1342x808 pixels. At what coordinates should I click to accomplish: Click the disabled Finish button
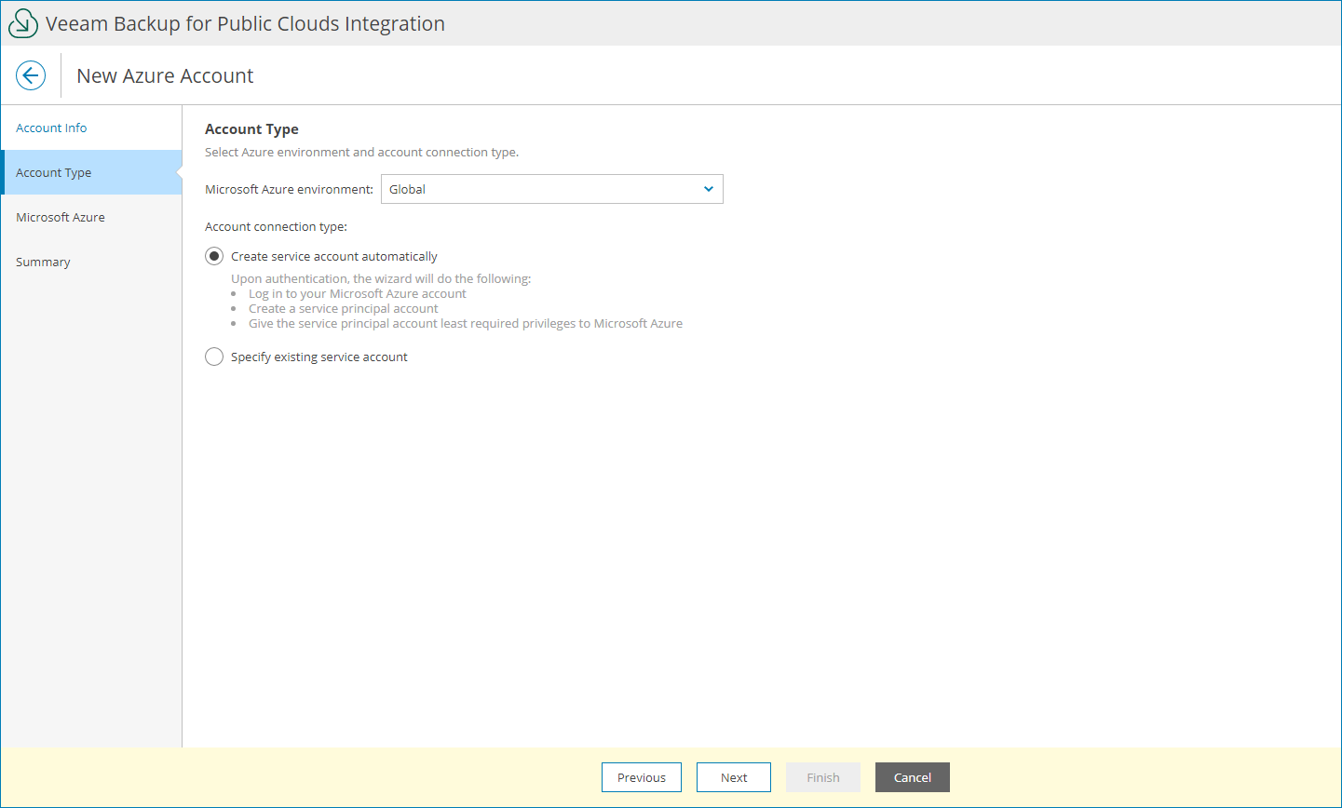[x=822, y=777]
